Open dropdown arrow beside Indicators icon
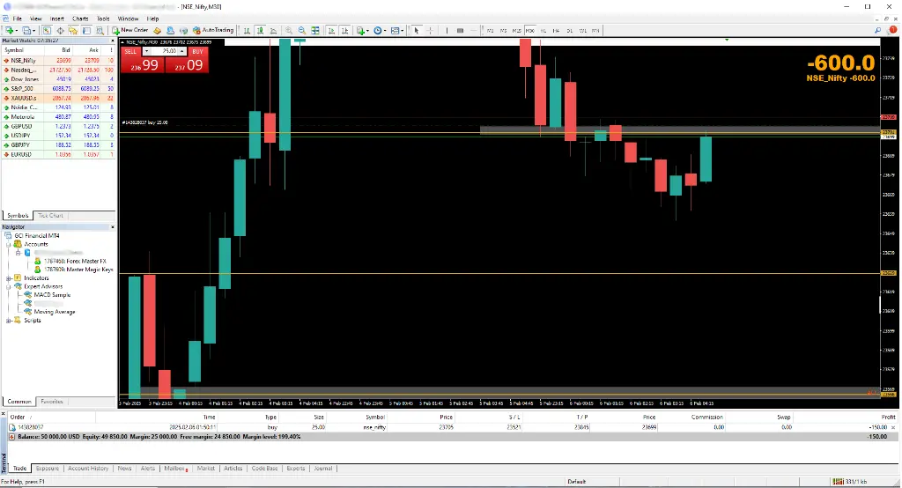This screenshot has width=902, height=488. (367, 30)
